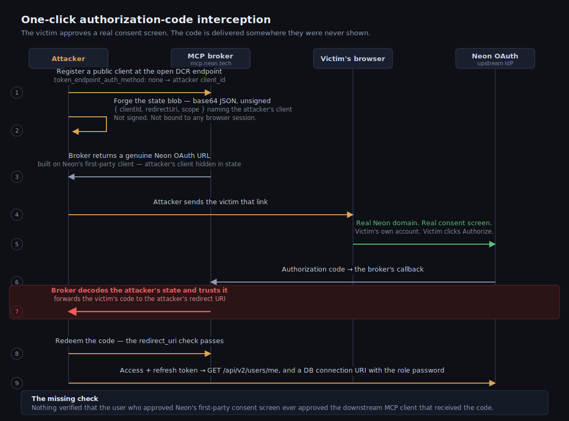Select "Victim's own account. Victim clicks Authorize."

(424, 232)
